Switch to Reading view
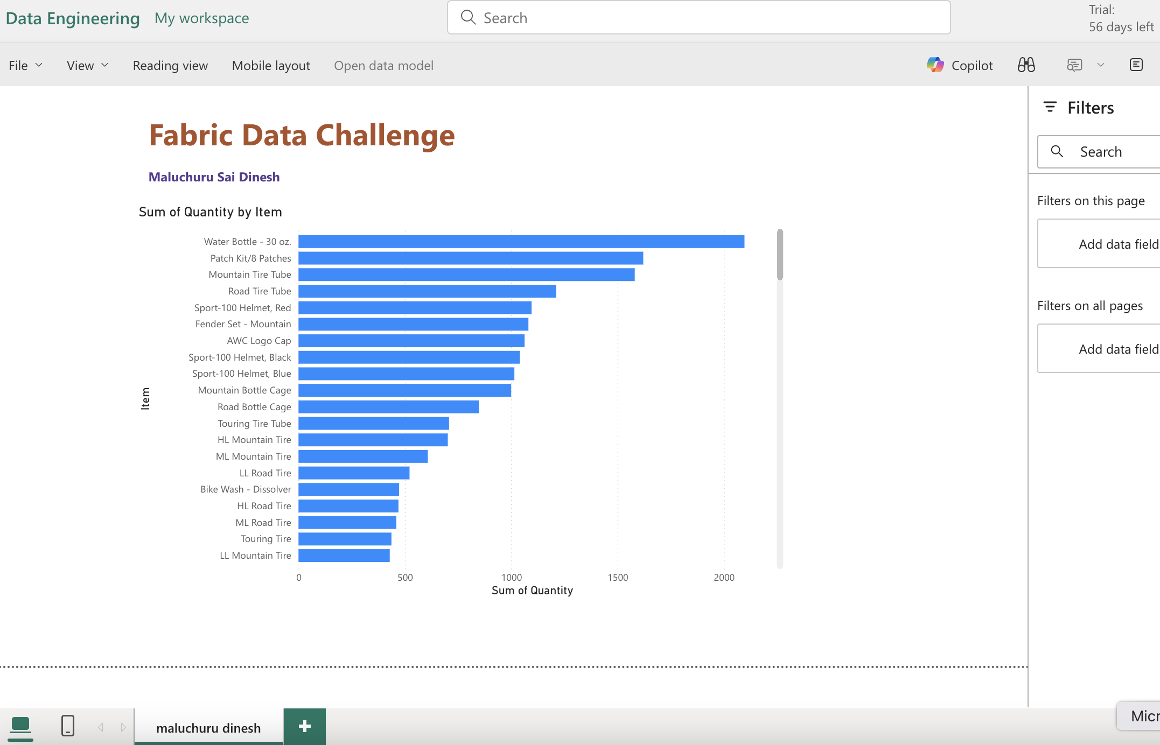 170,65
